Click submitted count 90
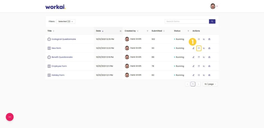Image resolution: width=264 pixels, height=128 pixels. (153, 48)
